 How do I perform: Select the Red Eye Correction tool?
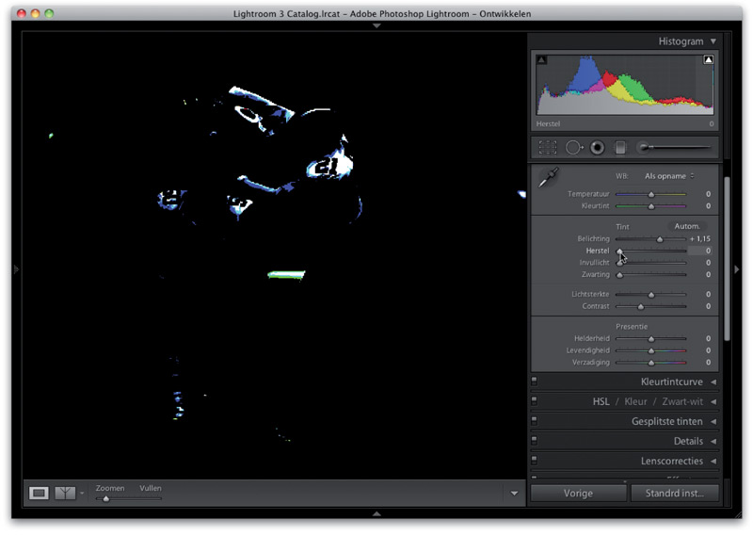click(x=598, y=148)
